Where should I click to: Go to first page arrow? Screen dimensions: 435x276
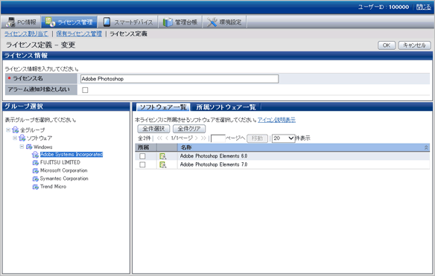pyautogui.click(x=159, y=138)
